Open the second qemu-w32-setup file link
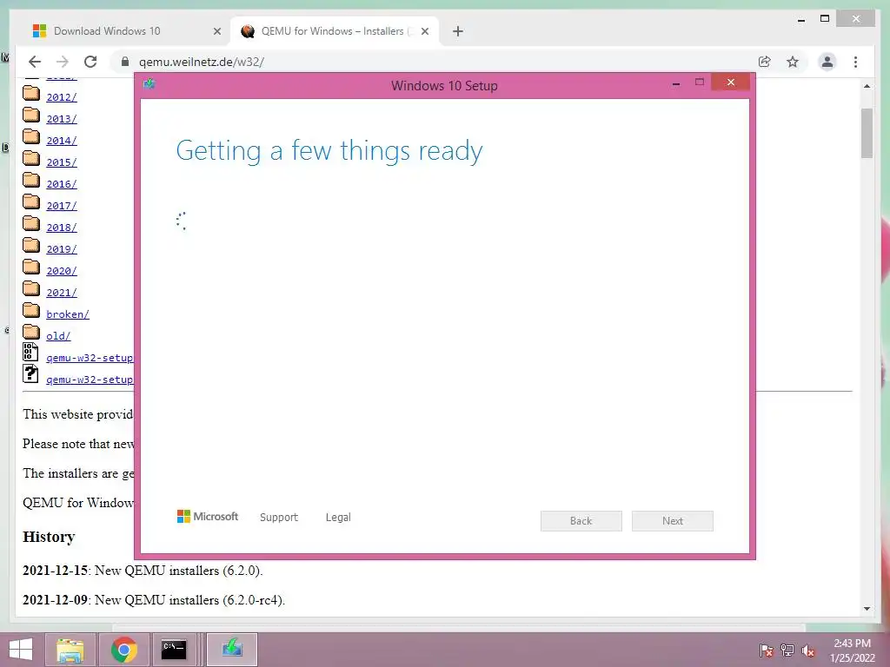Image resolution: width=890 pixels, height=667 pixels. 90,380
